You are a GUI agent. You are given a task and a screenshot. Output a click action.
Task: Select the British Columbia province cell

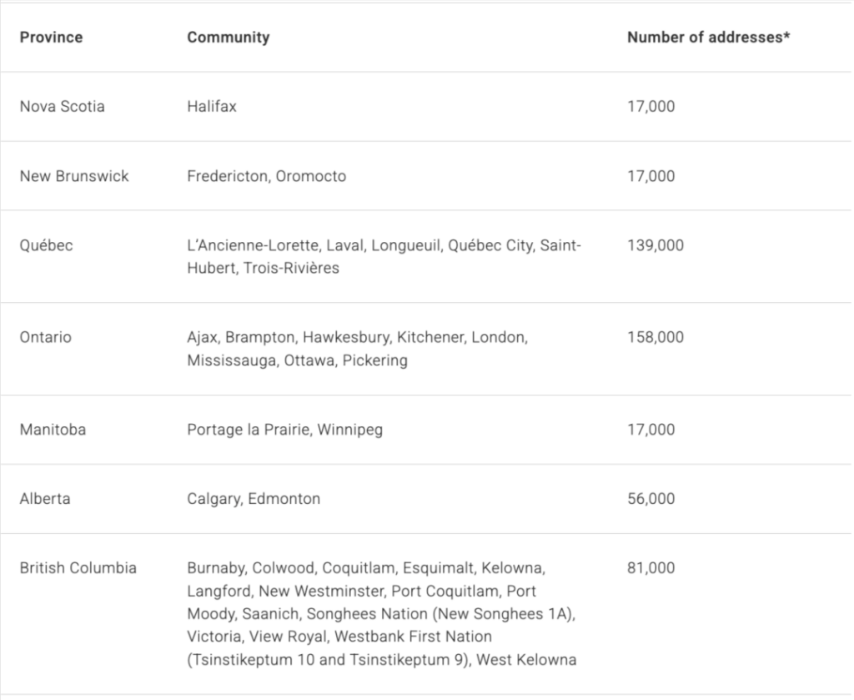(78, 568)
